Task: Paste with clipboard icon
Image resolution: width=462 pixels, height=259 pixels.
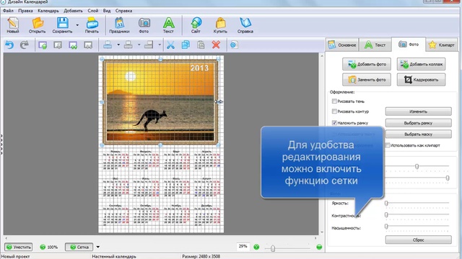Action: coord(201,45)
